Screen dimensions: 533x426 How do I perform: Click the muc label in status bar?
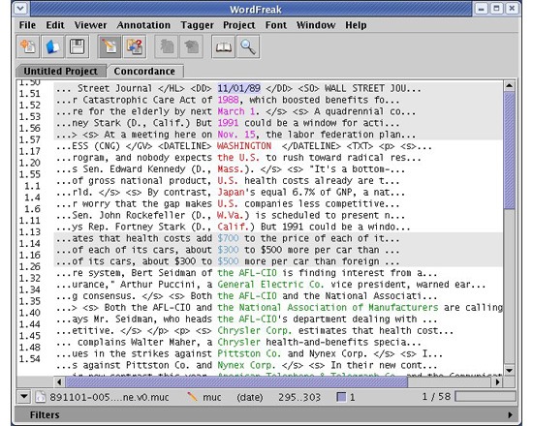(212, 397)
